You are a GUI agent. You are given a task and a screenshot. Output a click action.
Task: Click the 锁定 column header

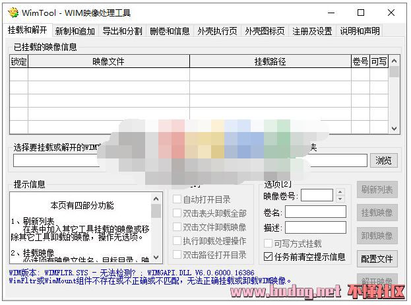pos(18,61)
